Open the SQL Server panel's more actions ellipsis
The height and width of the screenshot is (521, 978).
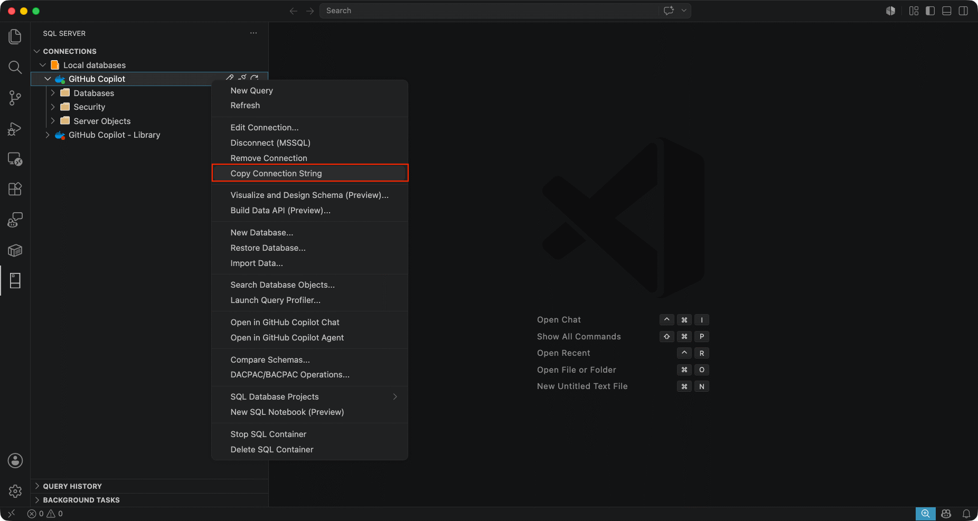pyautogui.click(x=253, y=33)
